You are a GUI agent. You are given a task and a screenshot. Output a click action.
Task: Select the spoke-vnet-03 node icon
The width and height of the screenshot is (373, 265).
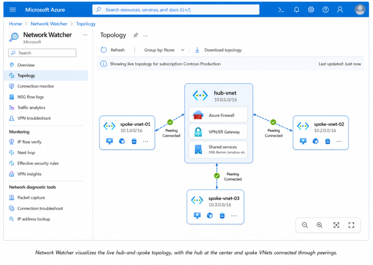pos(197,200)
